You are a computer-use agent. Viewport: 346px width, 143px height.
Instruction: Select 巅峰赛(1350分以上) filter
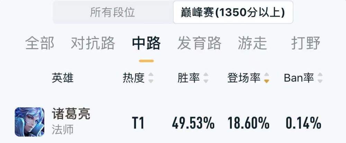point(233,12)
